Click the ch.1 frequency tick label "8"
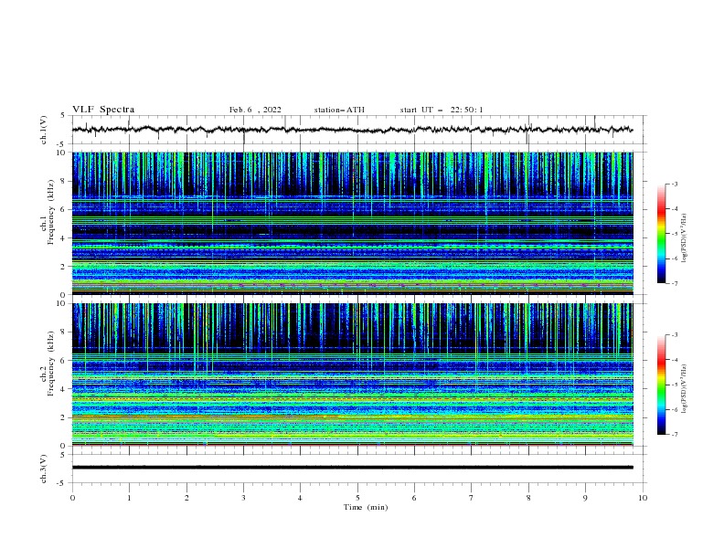The width and height of the screenshot is (724, 559). 63,181
